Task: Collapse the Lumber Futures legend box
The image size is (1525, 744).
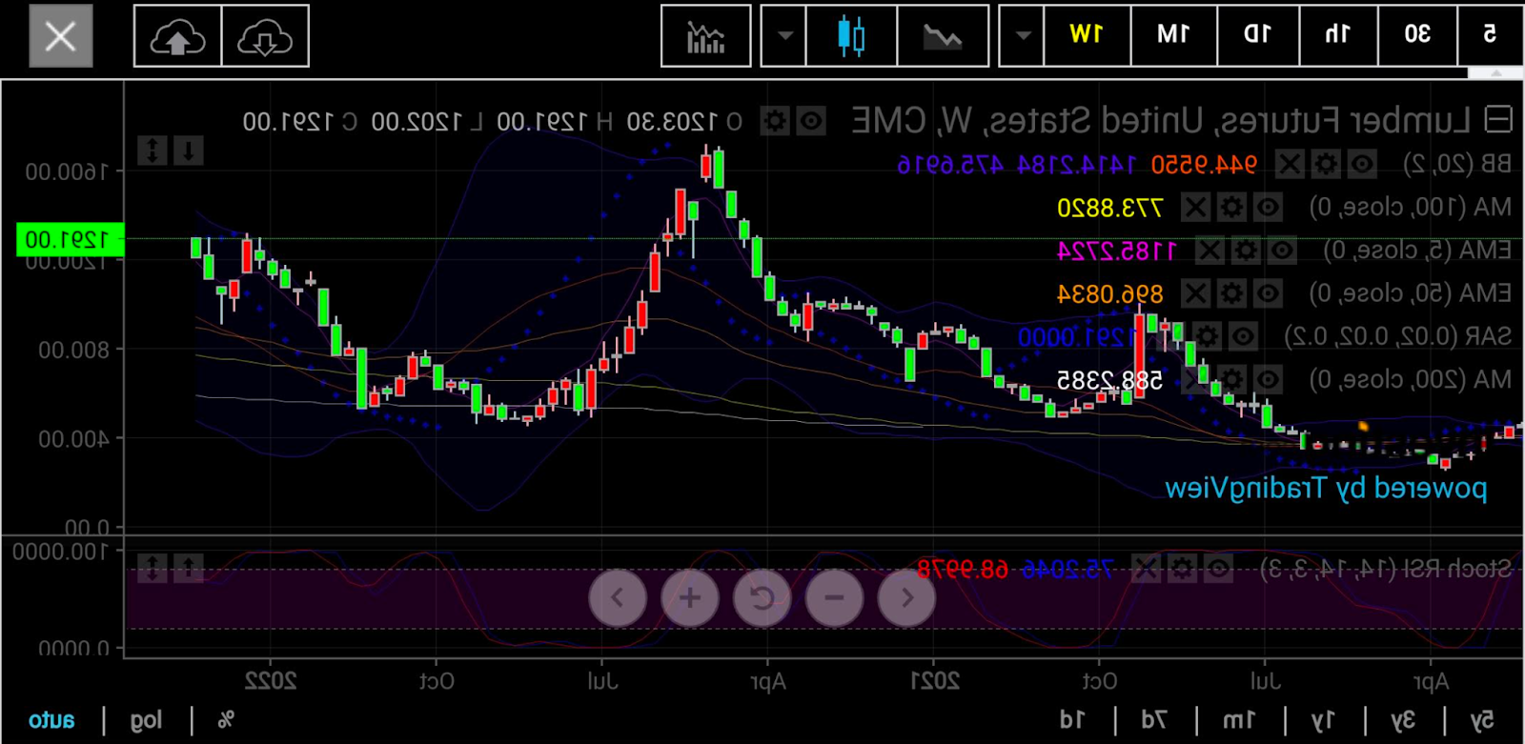Action: tap(1499, 120)
